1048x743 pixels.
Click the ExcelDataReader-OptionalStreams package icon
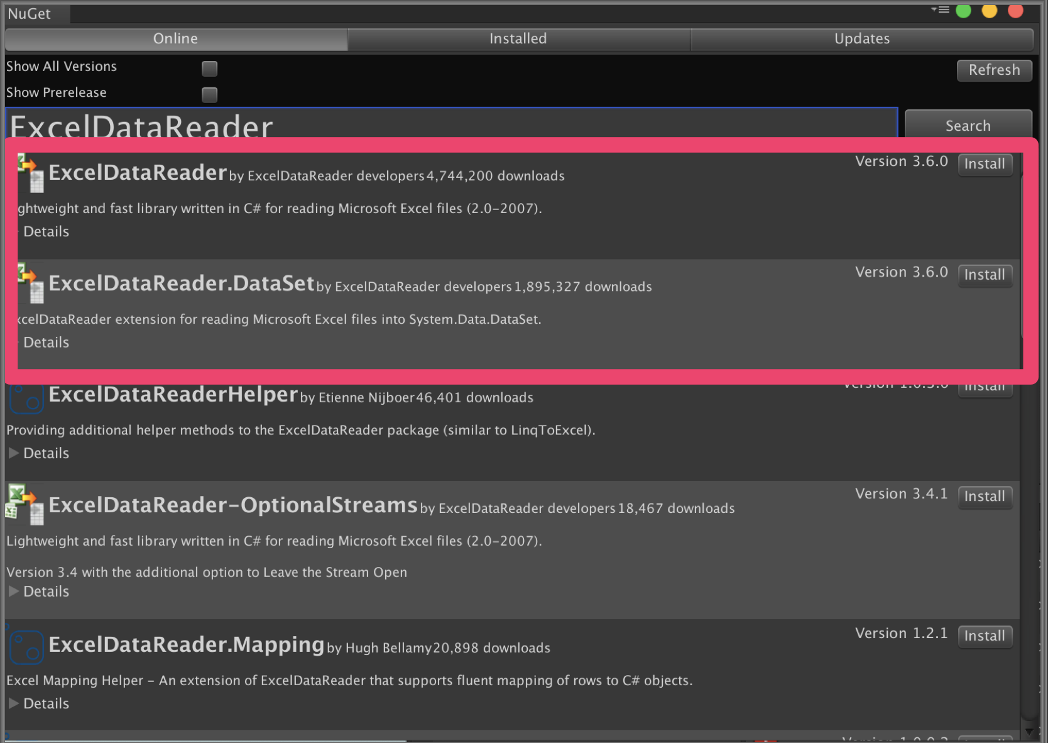click(25, 504)
